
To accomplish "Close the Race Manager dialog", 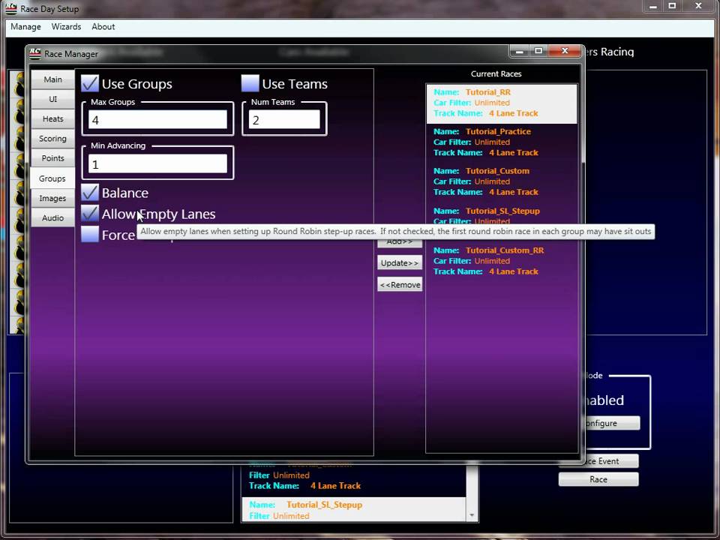I will (565, 52).
